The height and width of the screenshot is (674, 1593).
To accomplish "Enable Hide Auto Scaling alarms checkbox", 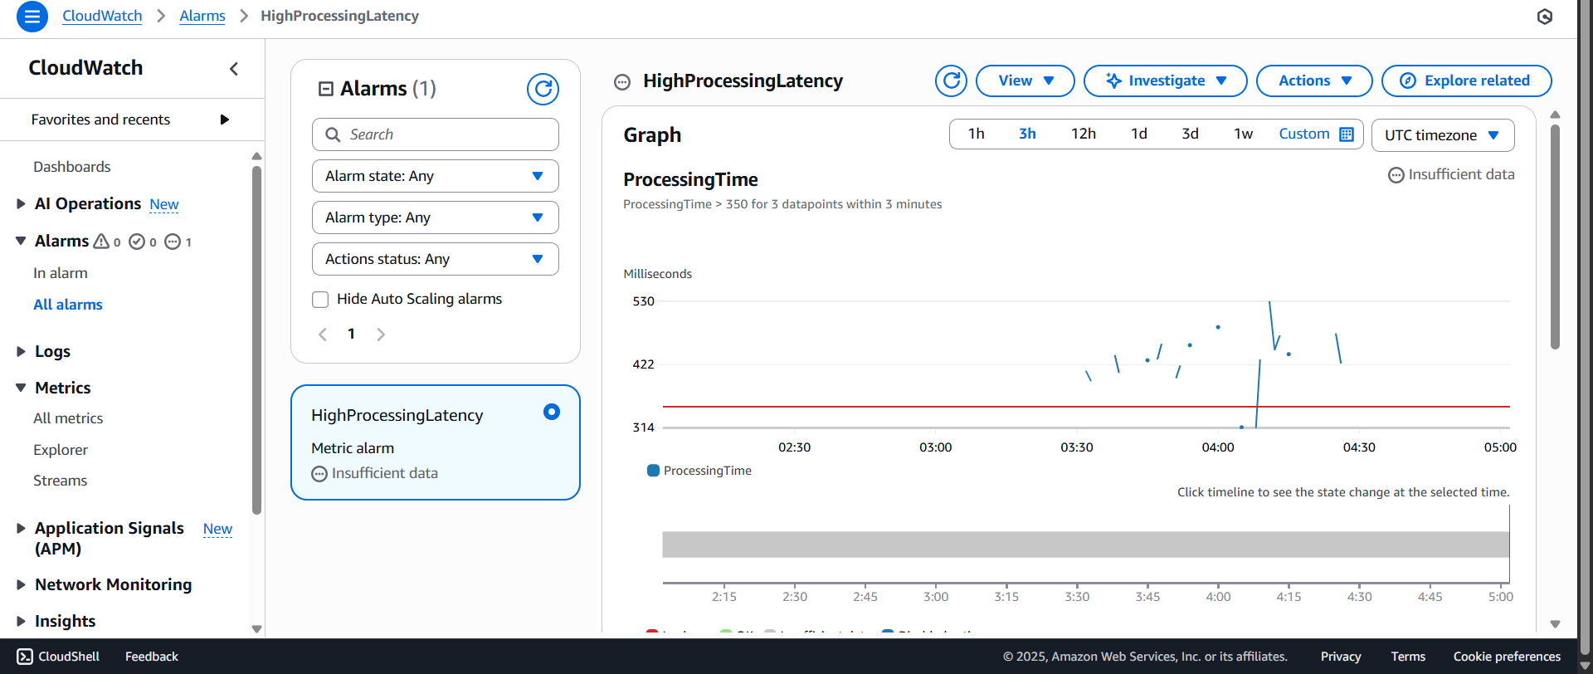I will coord(320,300).
